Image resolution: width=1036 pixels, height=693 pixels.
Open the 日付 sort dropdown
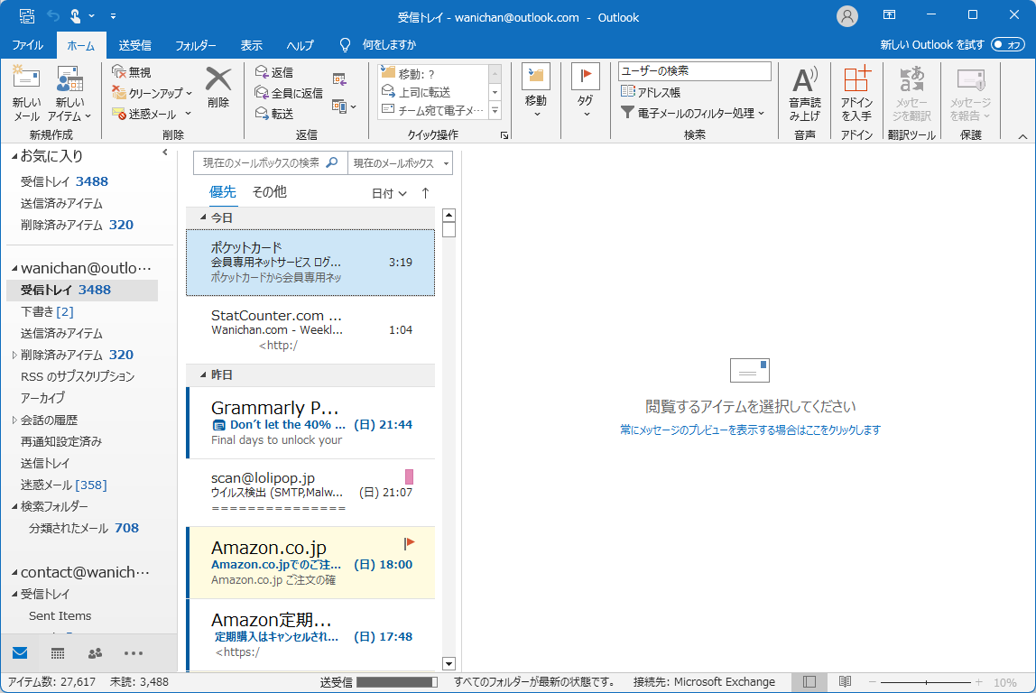[x=389, y=193]
